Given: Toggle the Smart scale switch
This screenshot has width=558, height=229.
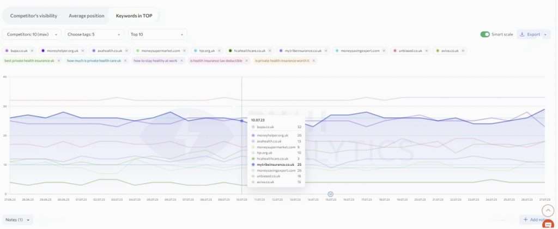Looking at the screenshot, I should click(484, 34).
